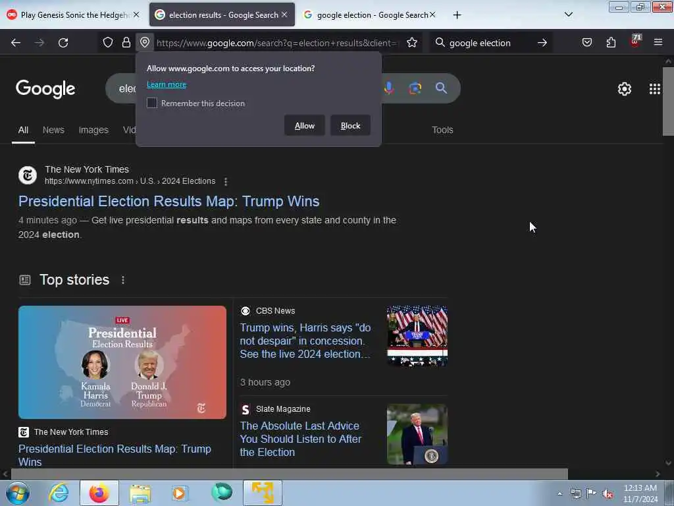Open Windows Media Player from the taskbar

pyautogui.click(x=180, y=493)
